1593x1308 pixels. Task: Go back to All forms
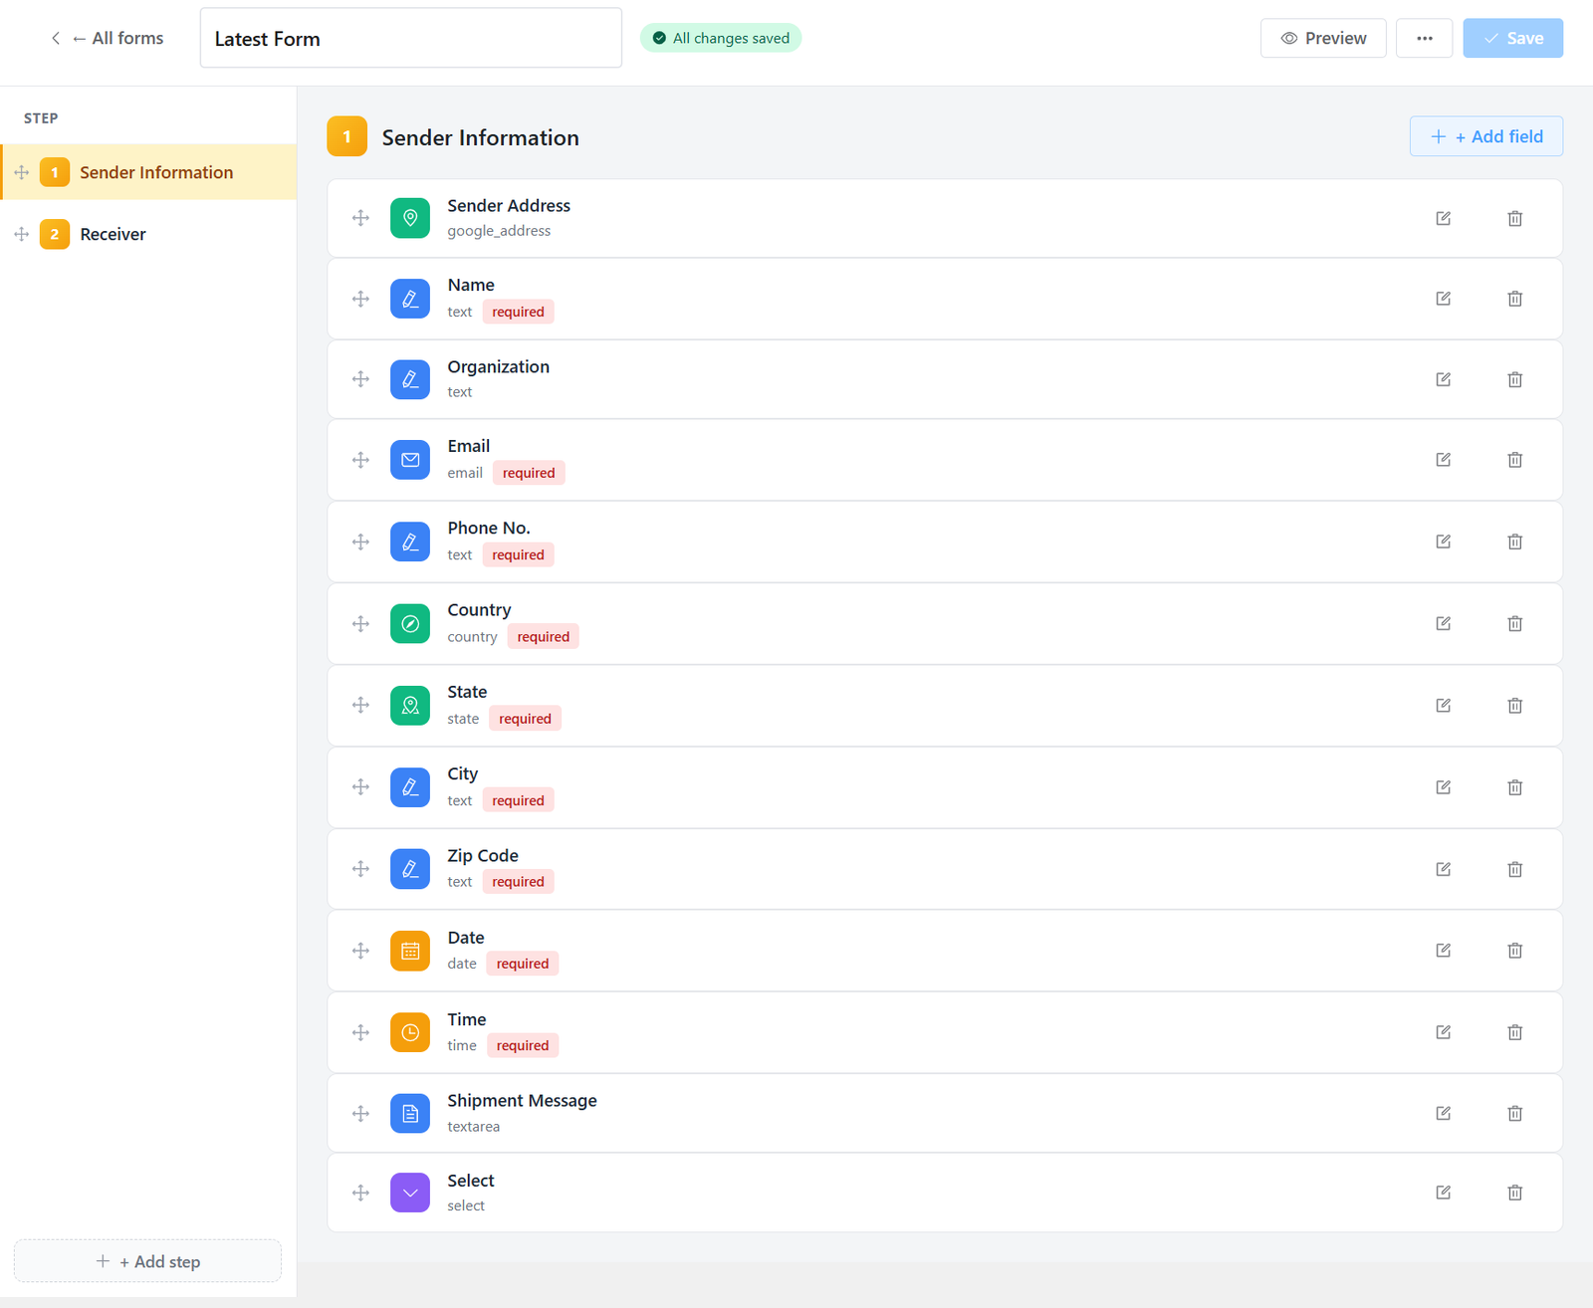click(x=107, y=38)
